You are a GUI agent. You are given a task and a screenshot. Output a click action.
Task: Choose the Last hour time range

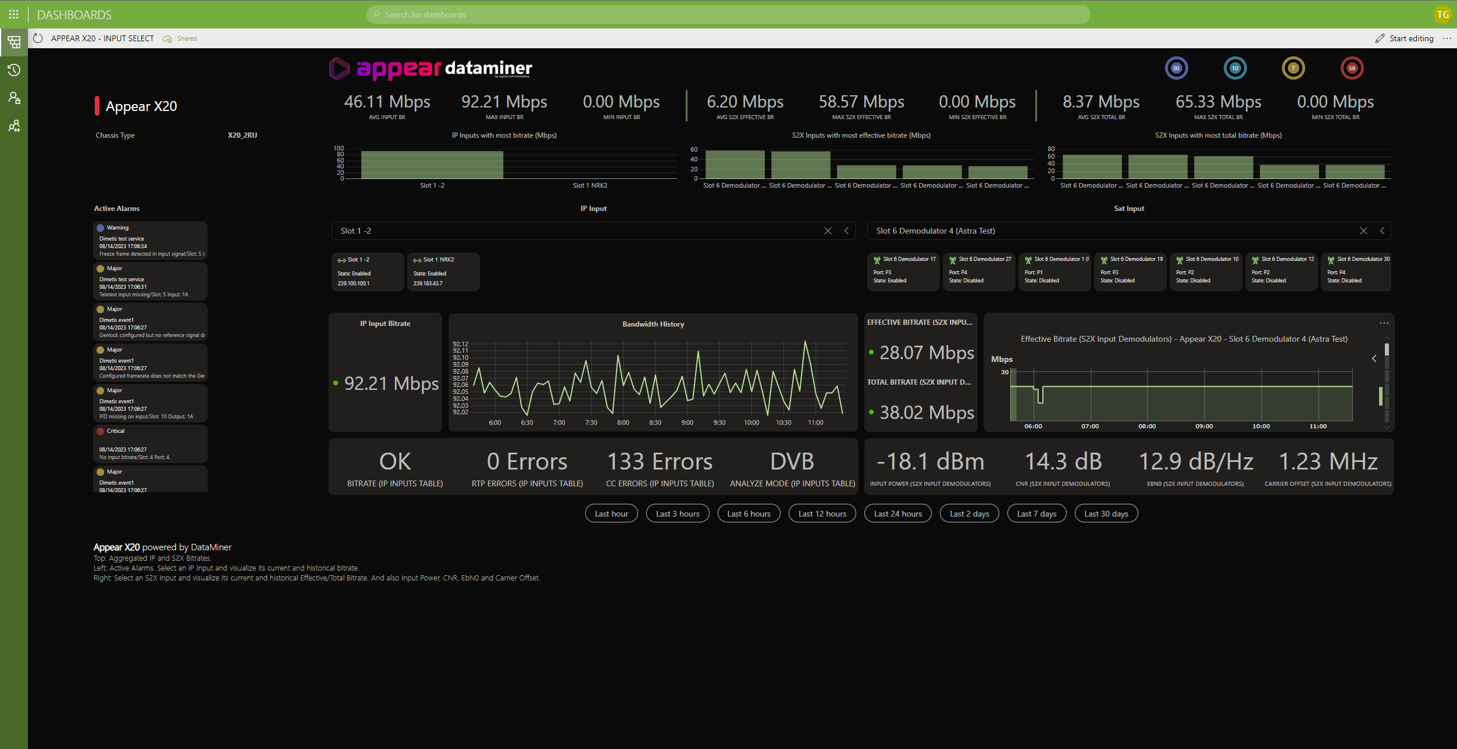point(611,514)
